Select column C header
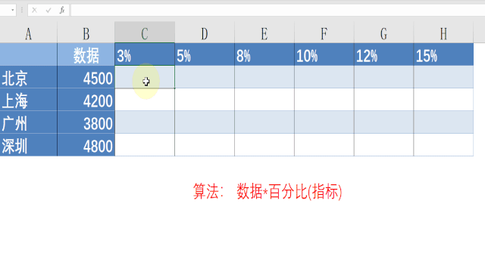This screenshot has width=485, height=272. (x=145, y=32)
